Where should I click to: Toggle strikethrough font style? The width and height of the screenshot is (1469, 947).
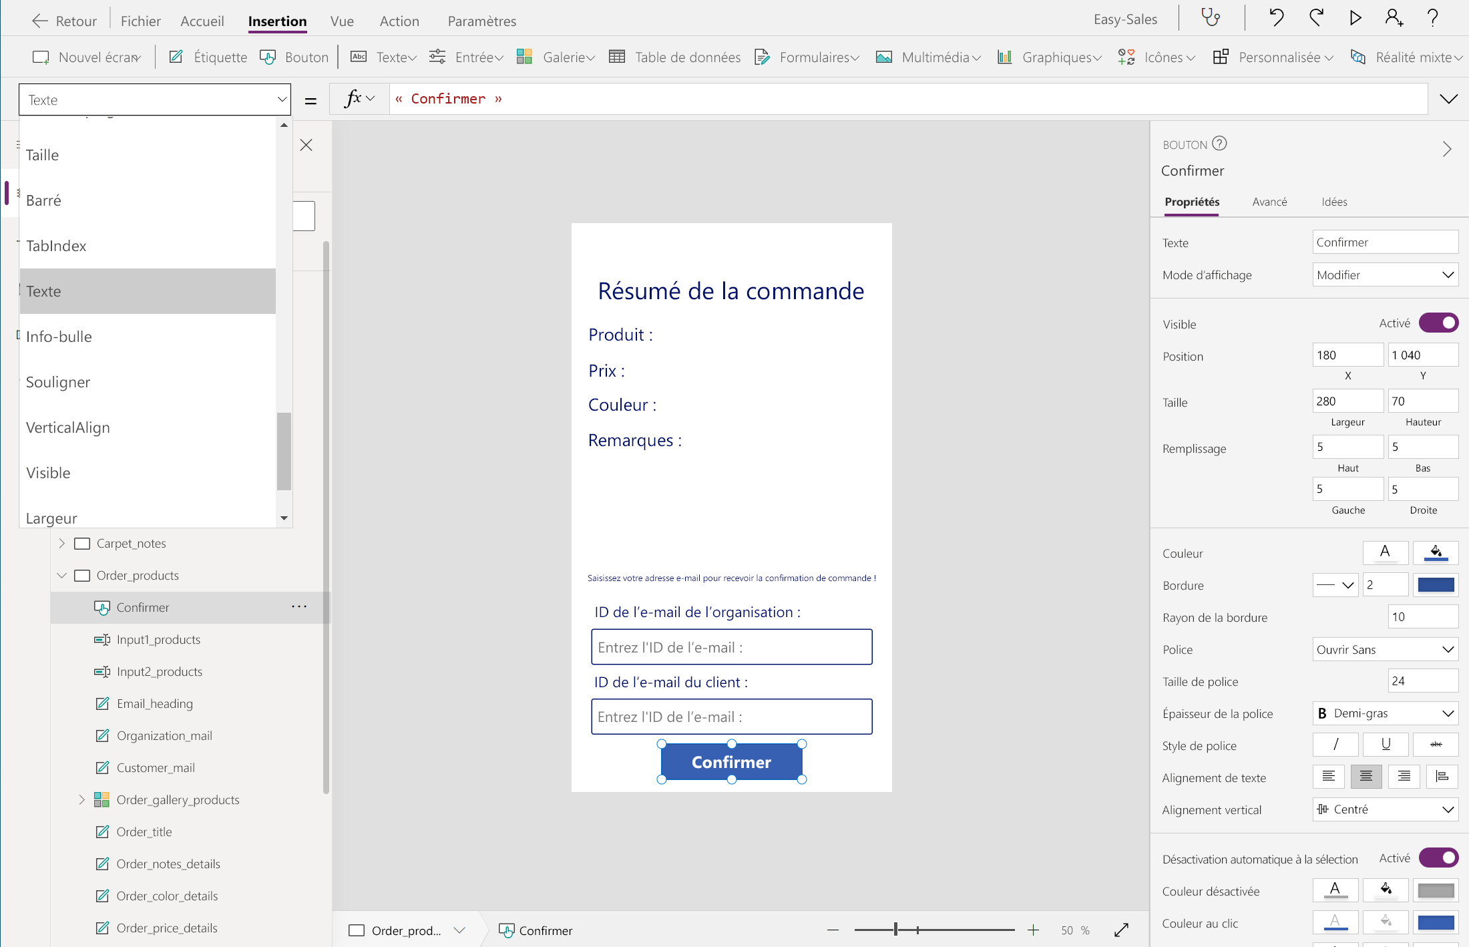[1436, 745]
